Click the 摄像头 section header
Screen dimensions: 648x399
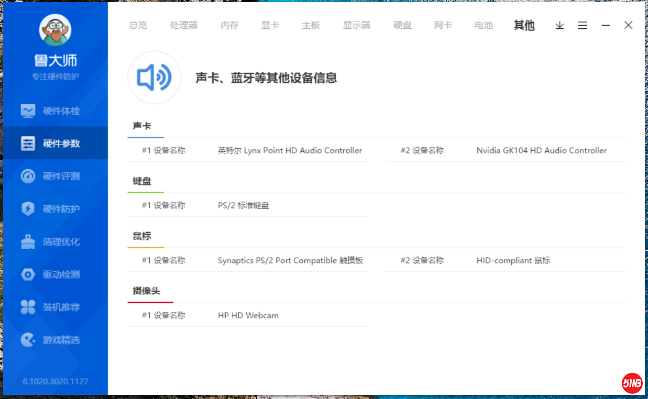coord(146,291)
